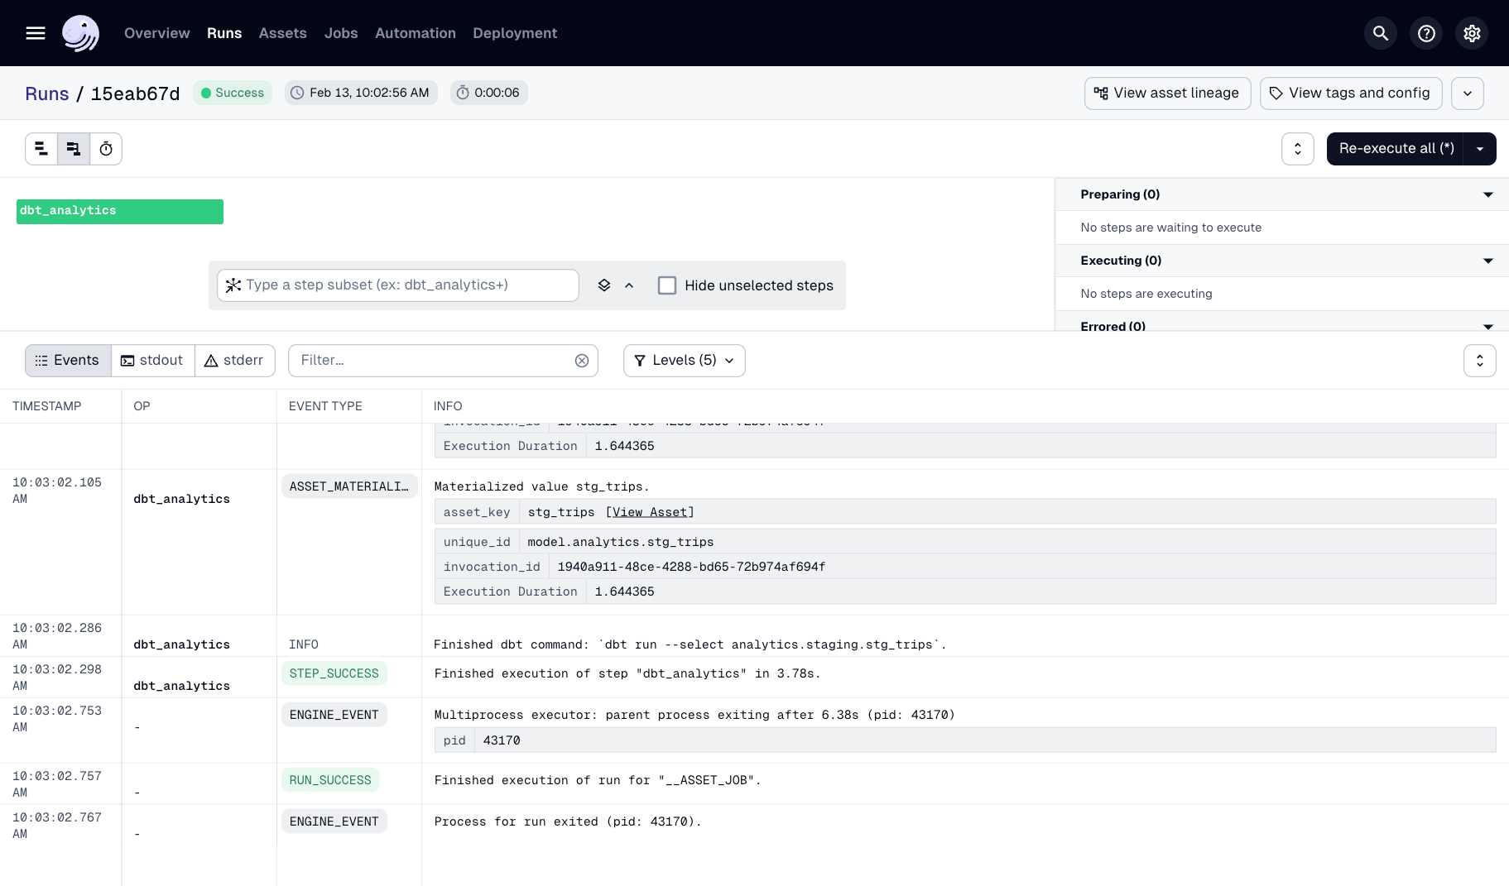The width and height of the screenshot is (1509, 886).
Task: Click the stderr warning triangle icon
Action: point(210,360)
